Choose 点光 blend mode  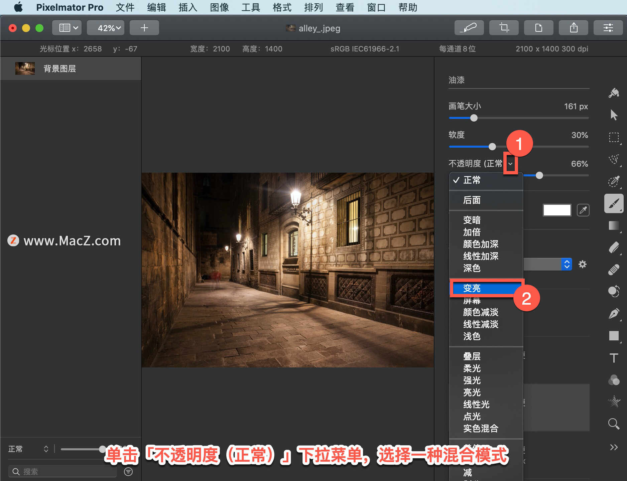pyautogui.click(x=486, y=417)
